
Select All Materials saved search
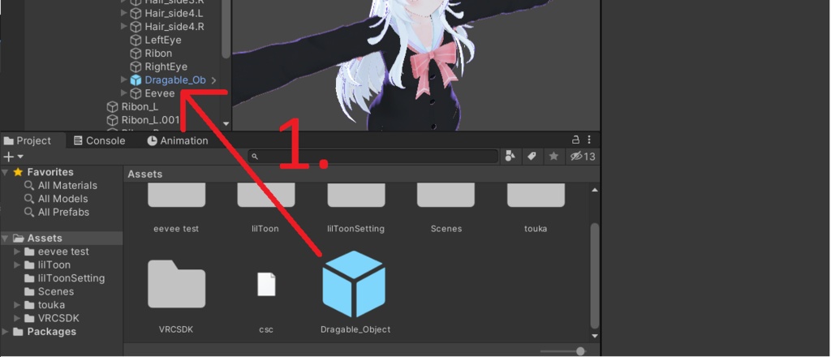click(x=67, y=185)
